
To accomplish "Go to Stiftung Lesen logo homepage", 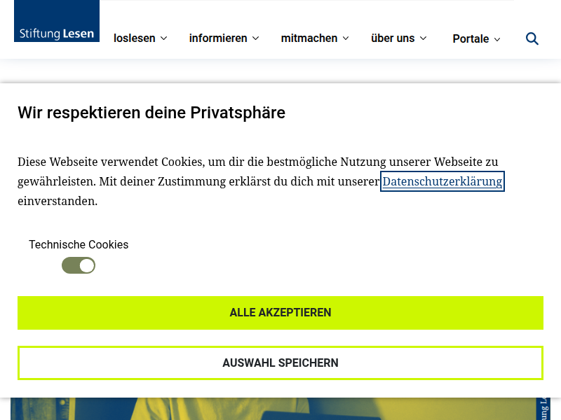I will coord(57,21).
